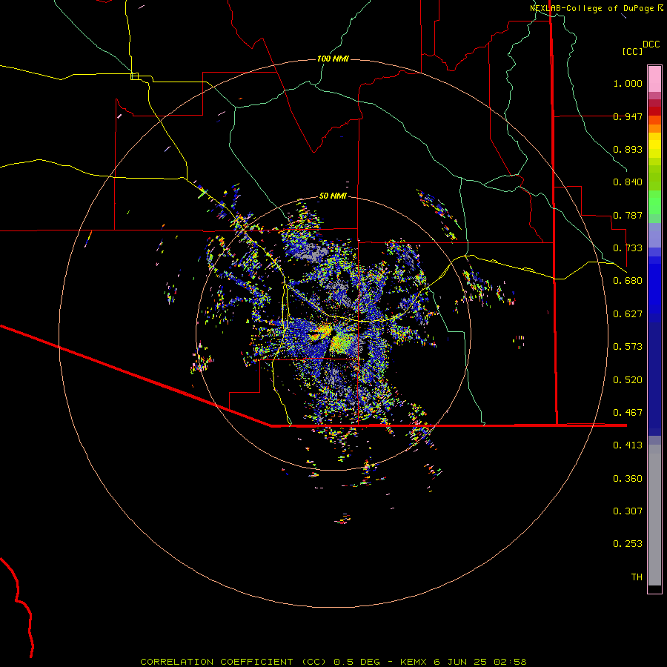Click the 50 NMI range ring label
The height and width of the screenshot is (667, 667).
pos(333,196)
